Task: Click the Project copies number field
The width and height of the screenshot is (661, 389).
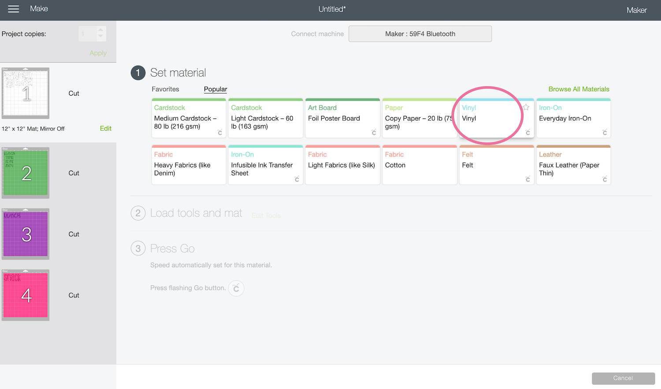Action: 88,34
